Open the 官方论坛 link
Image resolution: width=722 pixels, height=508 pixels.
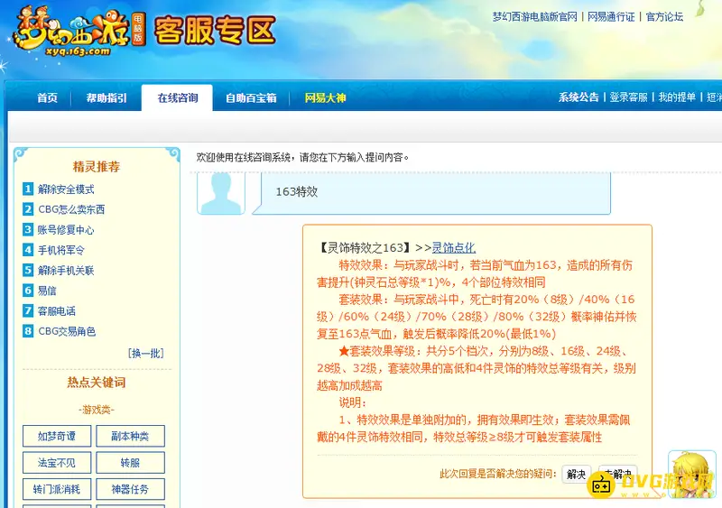click(664, 17)
